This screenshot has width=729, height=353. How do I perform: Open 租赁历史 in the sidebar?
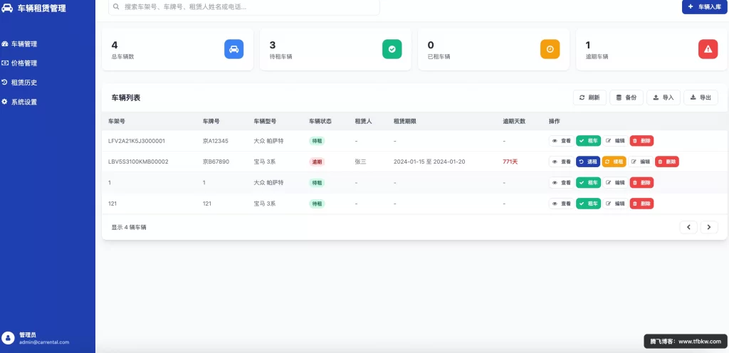click(x=19, y=83)
